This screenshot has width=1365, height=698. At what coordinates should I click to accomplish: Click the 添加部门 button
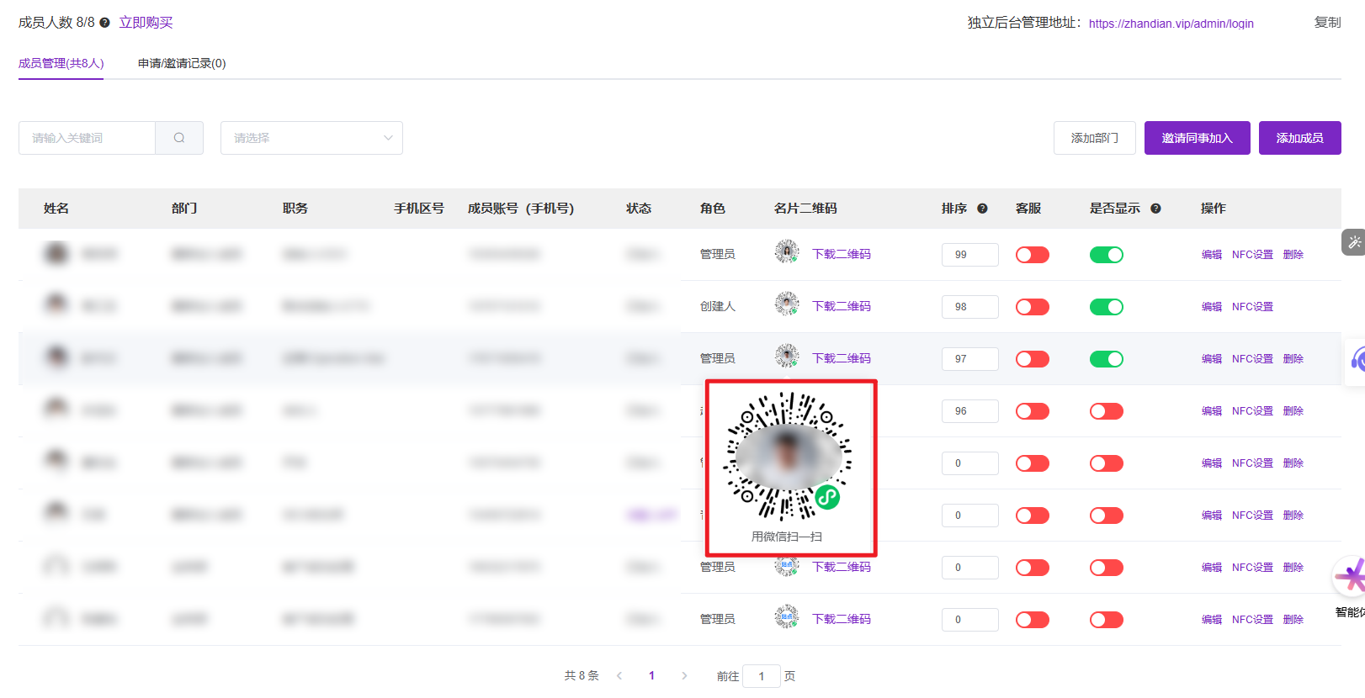pos(1095,138)
